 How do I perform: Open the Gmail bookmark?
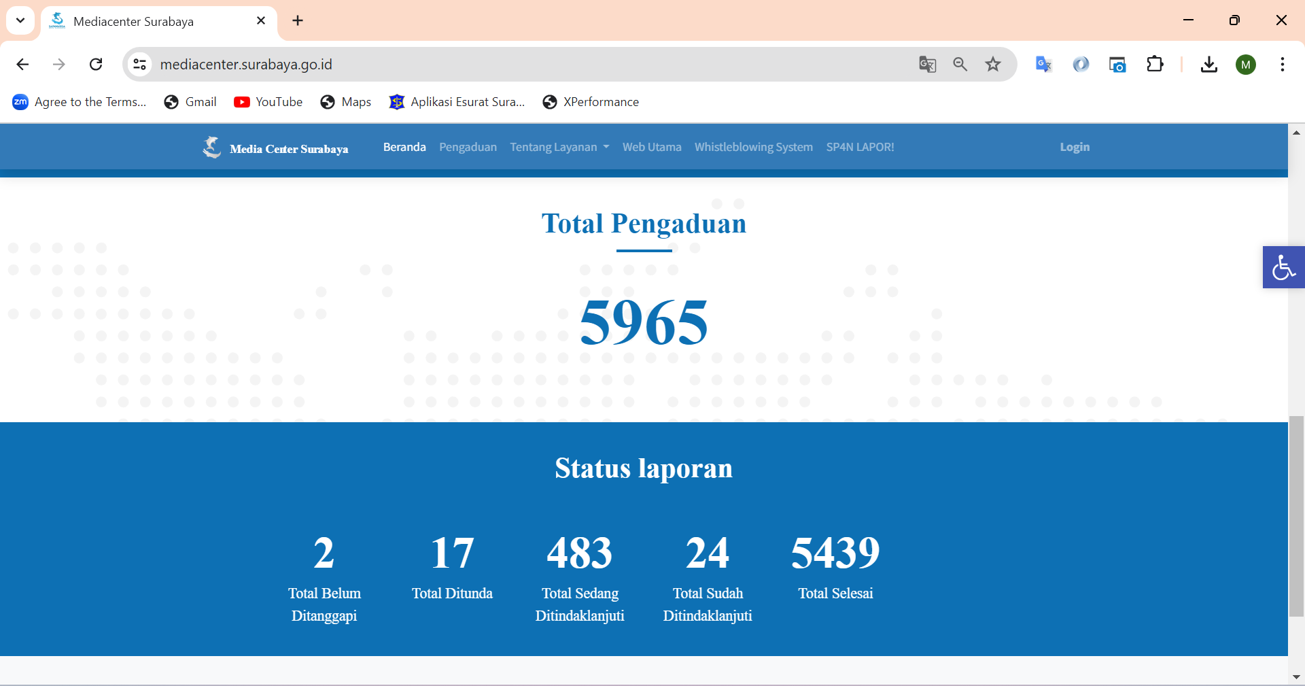tap(190, 102)
